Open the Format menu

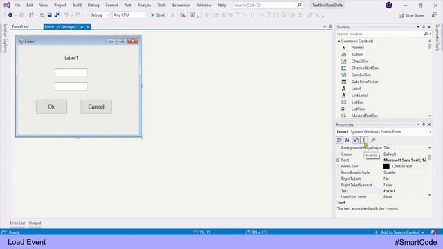pyautogui.click(x=112, y=5)
